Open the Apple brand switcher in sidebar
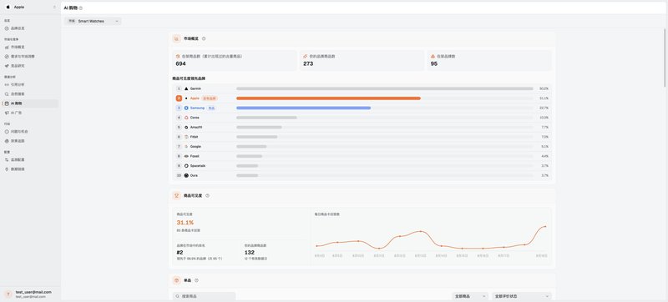Viewport: 668px width, 302px height. pyautogui.click(x=30, y=8)
